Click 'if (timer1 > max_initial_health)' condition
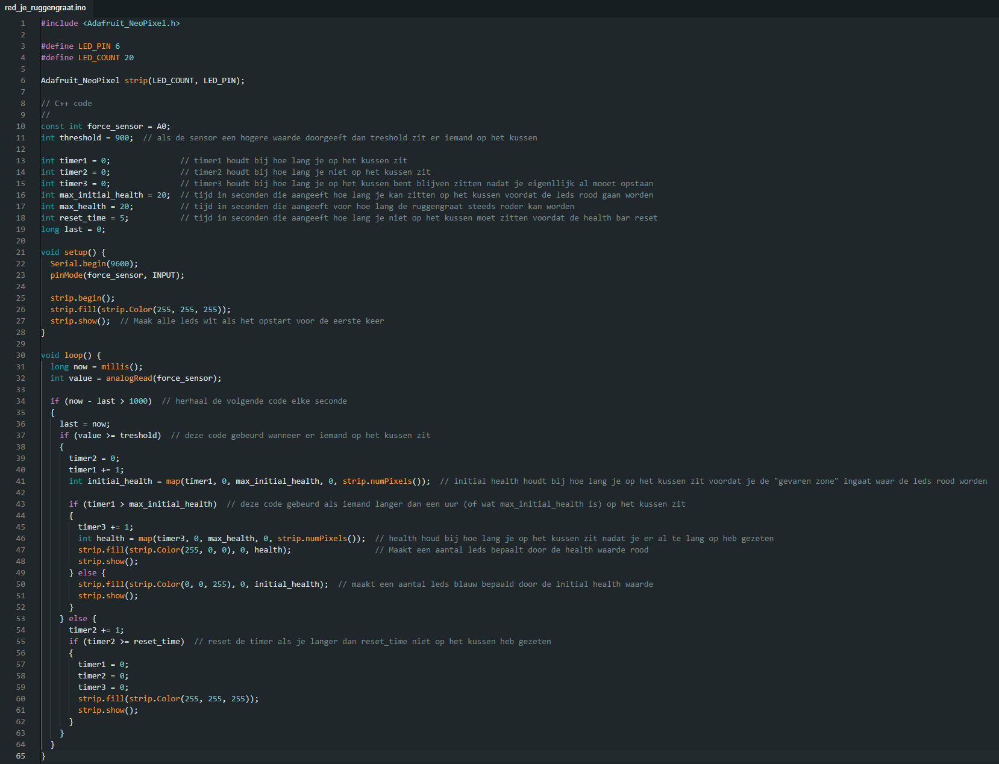 (x=143, y=504)
